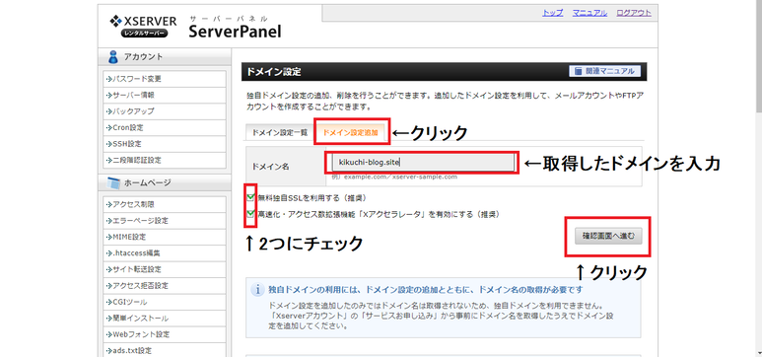Viewport: 762px width, 357px height.
Task: Click the 確認画面へ進む button
Action: [x=608, y=237]
